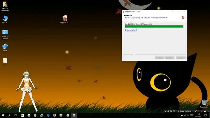Select the Este PC desktop icon
The image size is (210, 118).
point(5,19)
